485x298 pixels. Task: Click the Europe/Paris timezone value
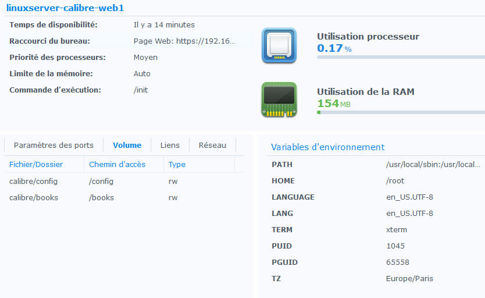[409, 279]
